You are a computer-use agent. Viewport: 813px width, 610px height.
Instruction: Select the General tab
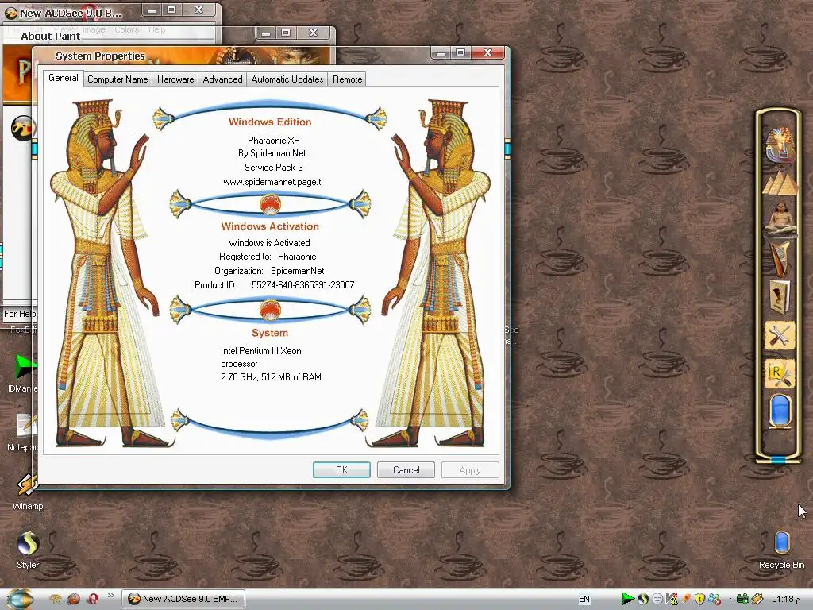coord(64,78)
